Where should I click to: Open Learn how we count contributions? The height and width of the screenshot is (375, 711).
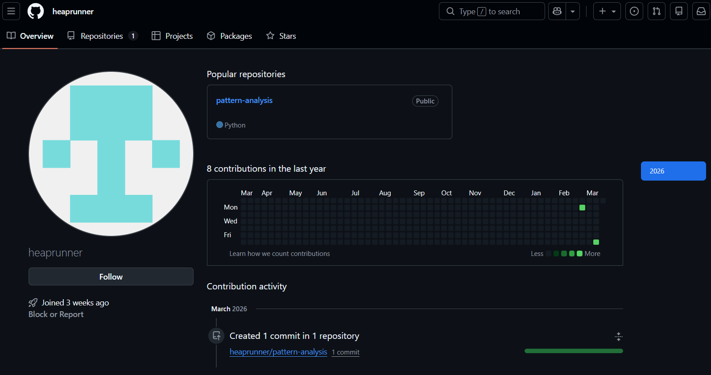click(280, 254)
